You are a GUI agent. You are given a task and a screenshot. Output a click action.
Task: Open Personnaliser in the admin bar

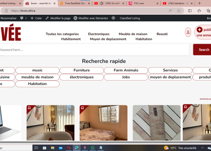point(8,18)
